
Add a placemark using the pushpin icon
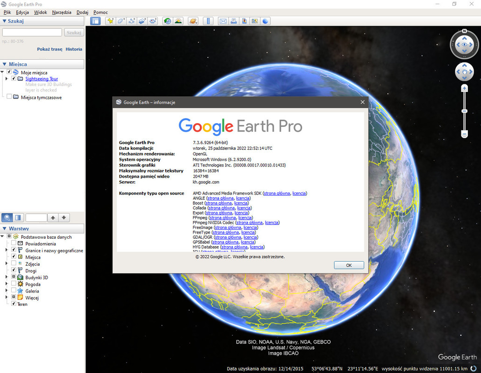point(110,21)
